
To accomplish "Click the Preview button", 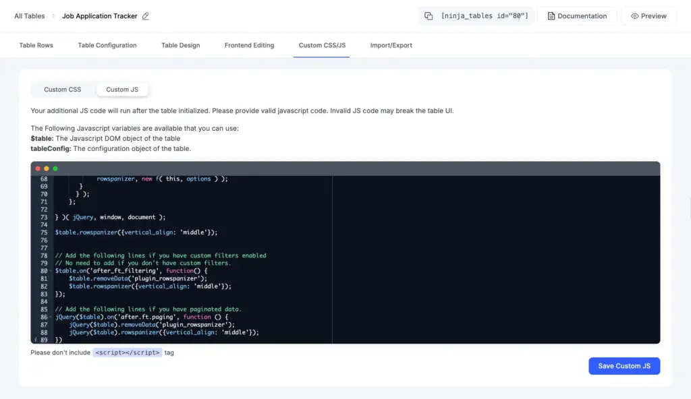I will 648,16.
